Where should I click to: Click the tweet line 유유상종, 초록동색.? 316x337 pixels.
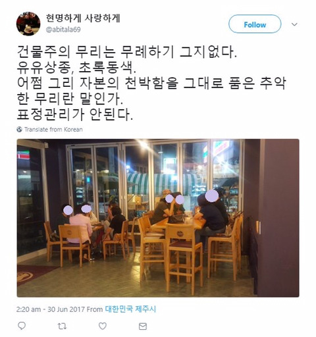(x=76, y=68)
